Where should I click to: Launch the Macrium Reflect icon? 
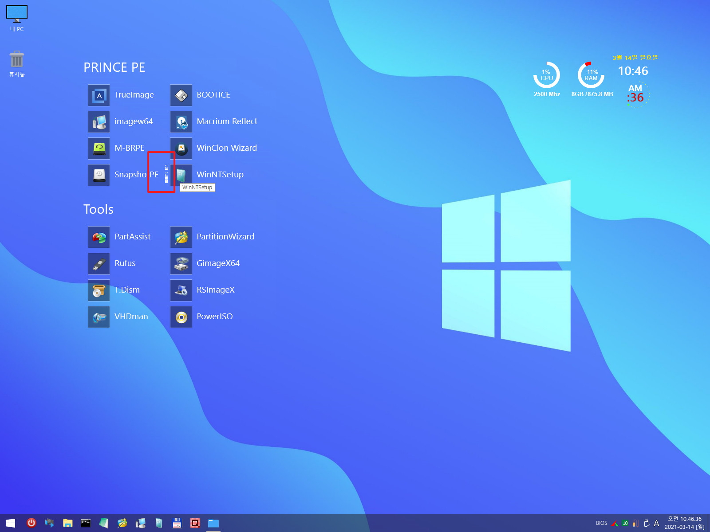[x=181, y=122]
